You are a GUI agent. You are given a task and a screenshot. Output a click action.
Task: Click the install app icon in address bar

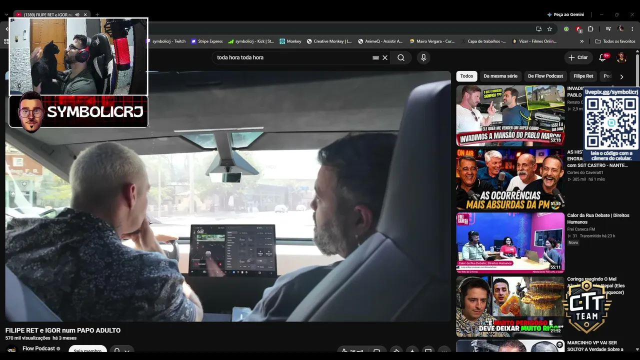click(x=538, y=29)
